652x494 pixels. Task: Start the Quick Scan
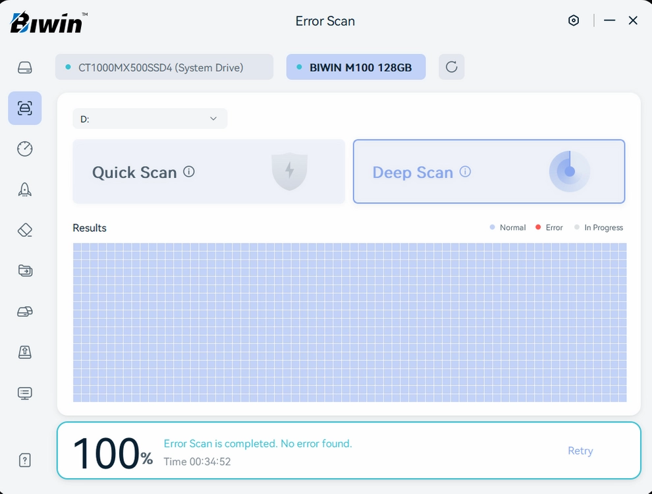point(209,171)
